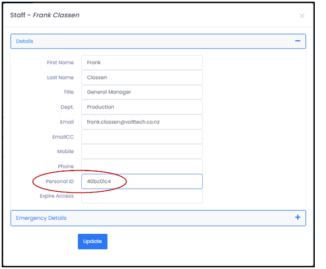Focus the empty EmailCC input
Viewport: 326px width, 269px height.
(x=142, y=137)
